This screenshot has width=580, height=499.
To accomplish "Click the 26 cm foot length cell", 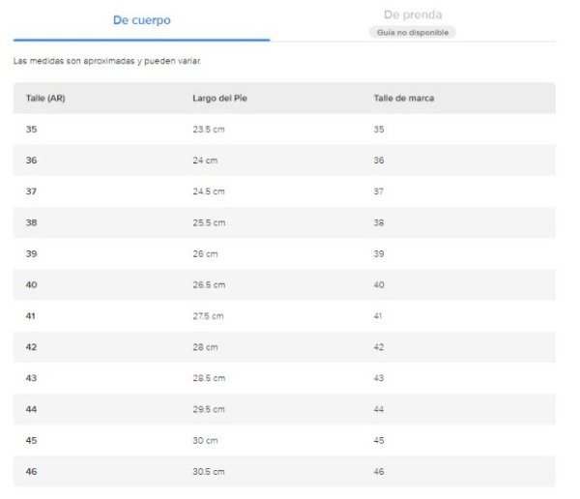I will point(205,254).
